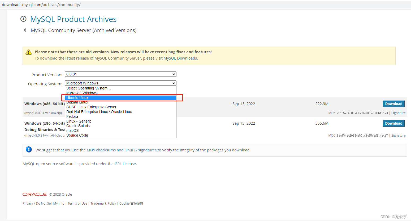Open the GPL License link

pos(125,164)
